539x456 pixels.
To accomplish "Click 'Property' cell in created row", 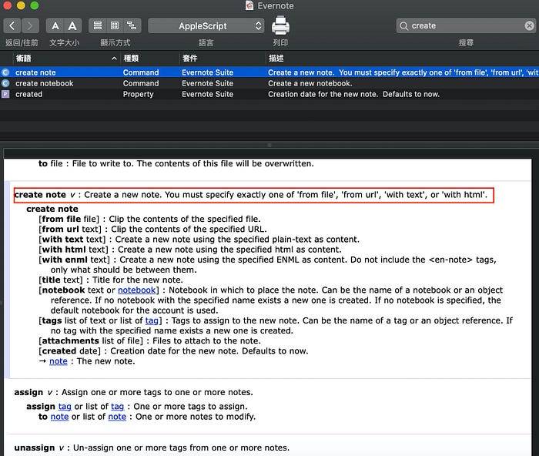I will point(138,94).
